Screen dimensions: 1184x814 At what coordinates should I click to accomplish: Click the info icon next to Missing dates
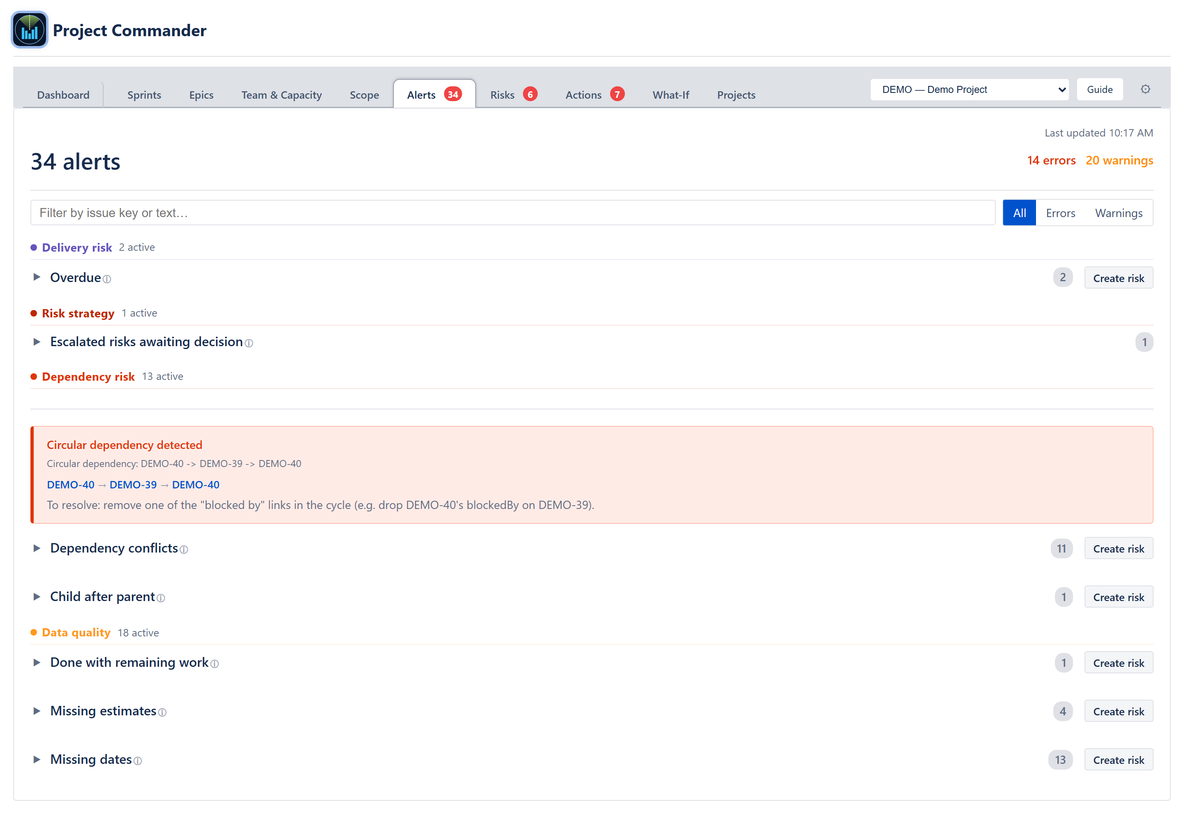click(138, 761)
